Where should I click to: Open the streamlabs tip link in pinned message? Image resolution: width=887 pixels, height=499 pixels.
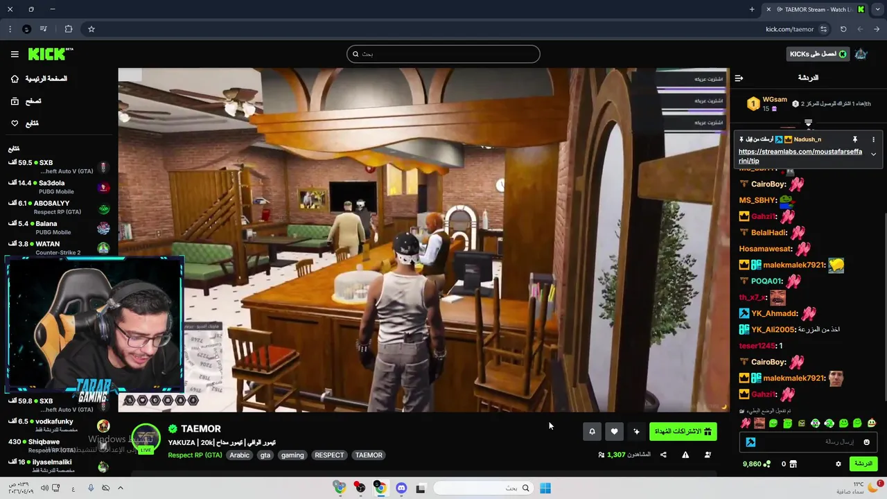(x=800, y=156)
